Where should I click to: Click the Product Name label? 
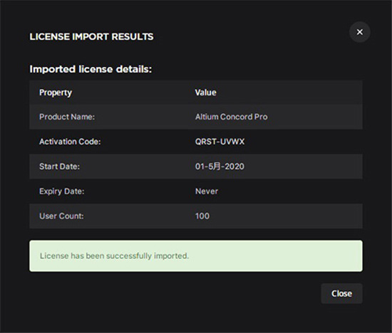67,117
